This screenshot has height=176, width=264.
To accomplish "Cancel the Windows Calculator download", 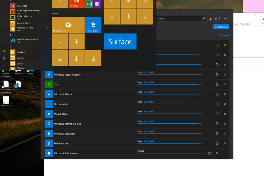I will [x=225, y=133].
